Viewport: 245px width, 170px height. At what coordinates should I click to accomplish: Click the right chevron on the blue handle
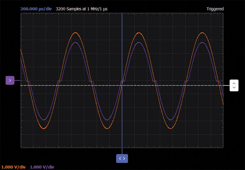coord(124,159)
